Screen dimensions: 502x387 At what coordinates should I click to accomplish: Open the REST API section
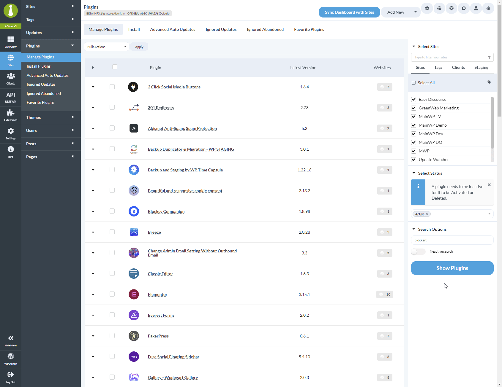[x=11, y=97]
